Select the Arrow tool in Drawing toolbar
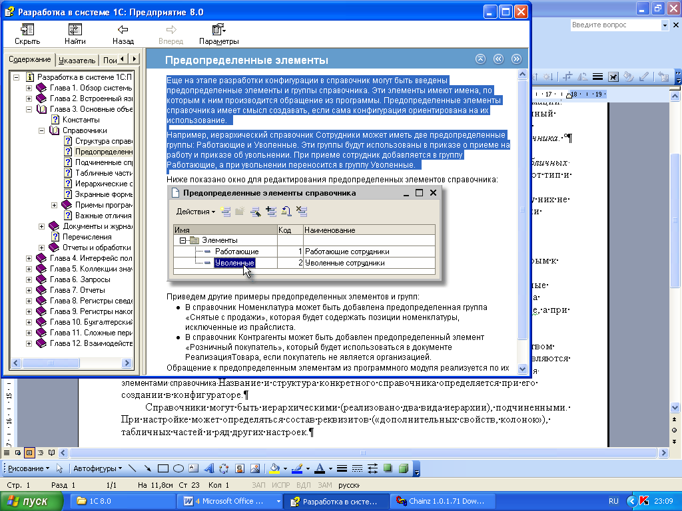 point(147,468)
